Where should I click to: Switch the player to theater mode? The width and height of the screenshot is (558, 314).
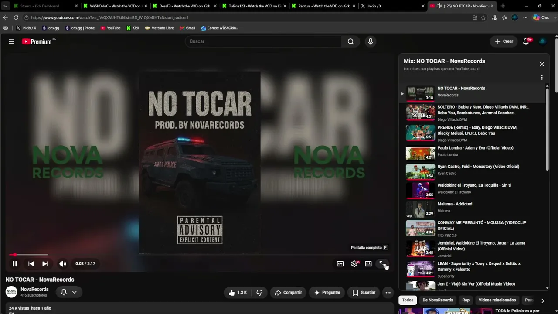[368, 264]
